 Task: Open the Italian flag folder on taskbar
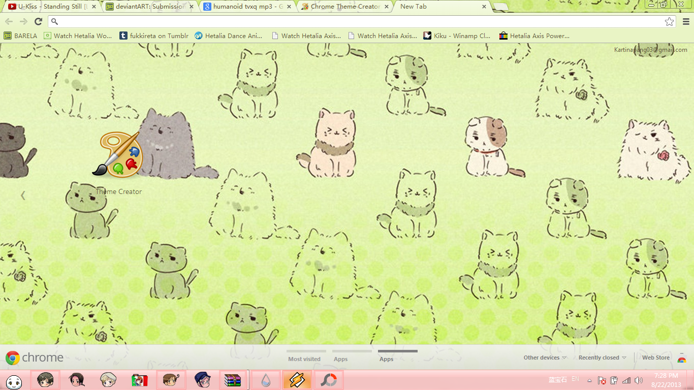(x=139, y=380)
